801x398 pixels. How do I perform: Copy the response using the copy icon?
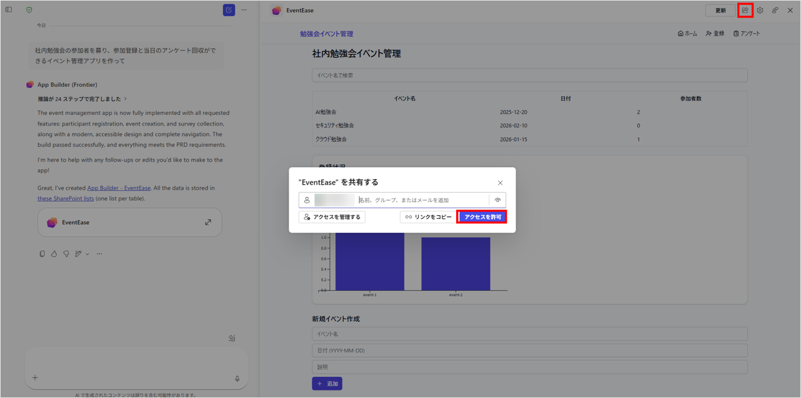(42, 254)
